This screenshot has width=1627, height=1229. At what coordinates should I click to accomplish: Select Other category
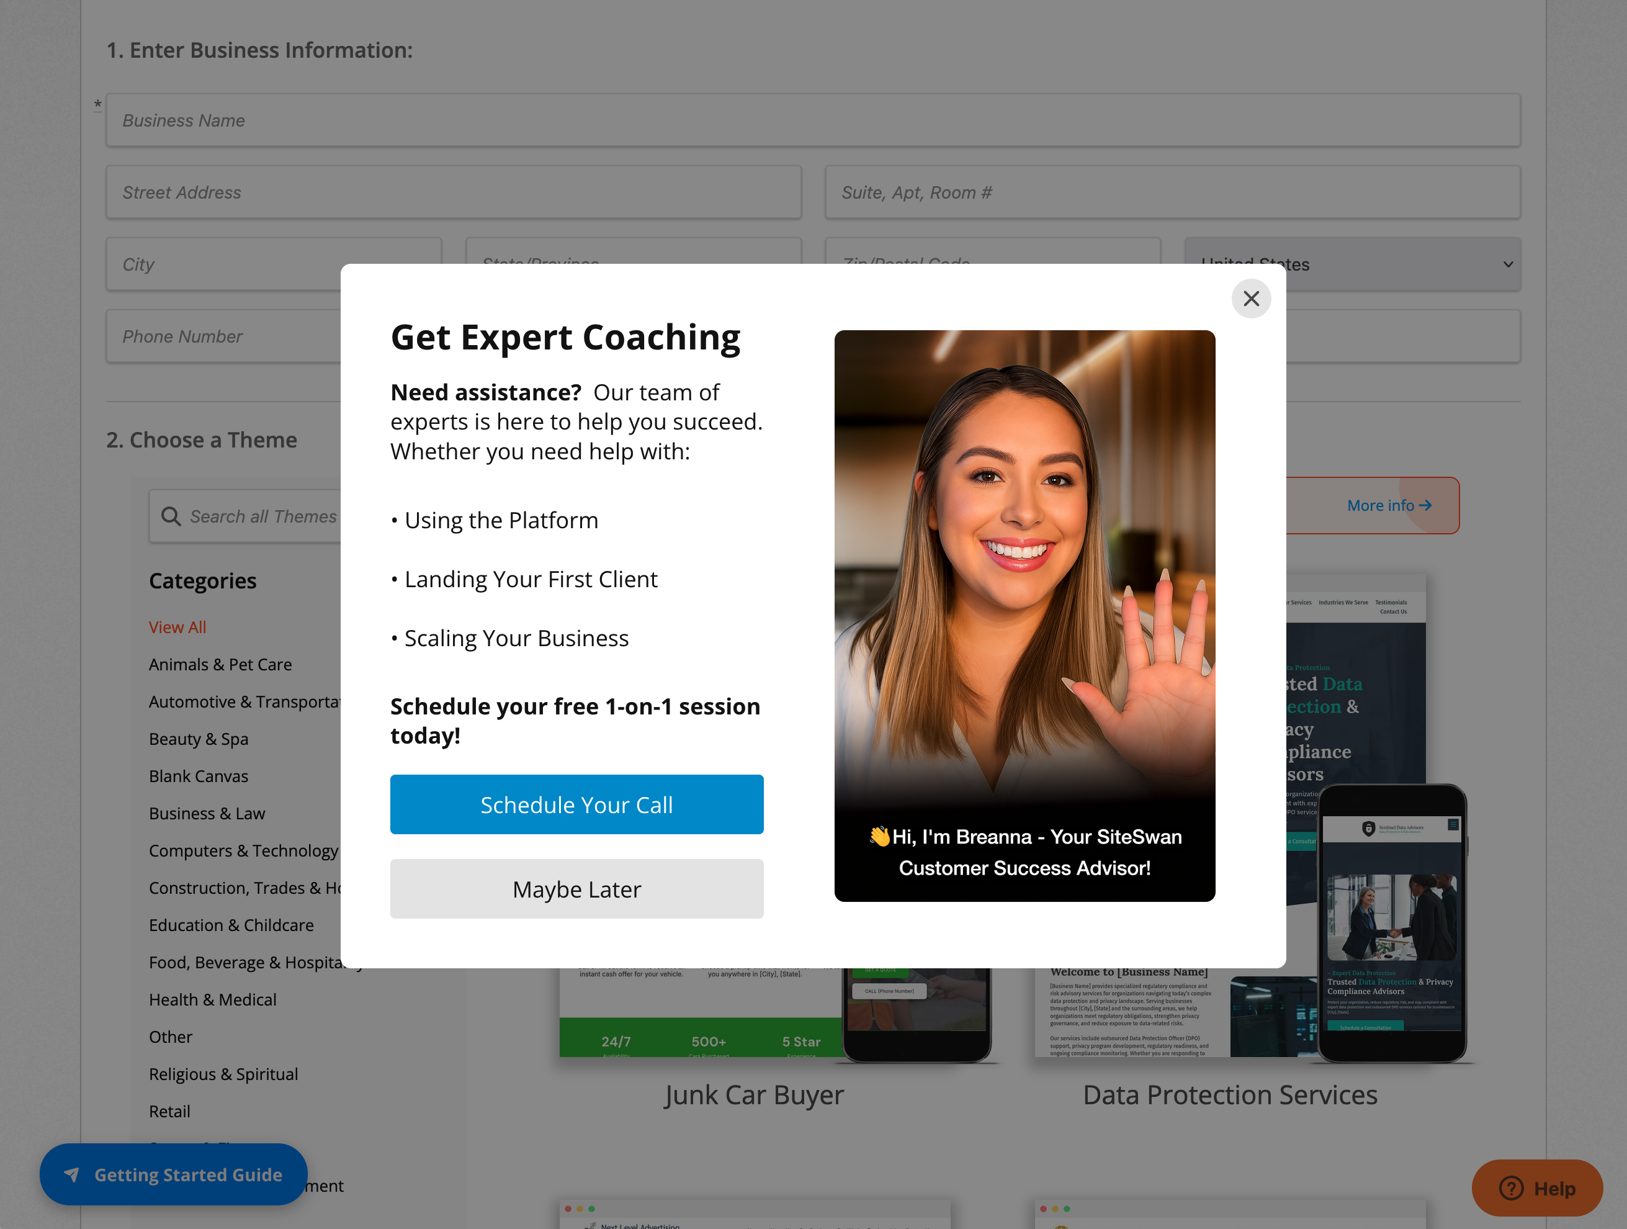click(171, 1037)
